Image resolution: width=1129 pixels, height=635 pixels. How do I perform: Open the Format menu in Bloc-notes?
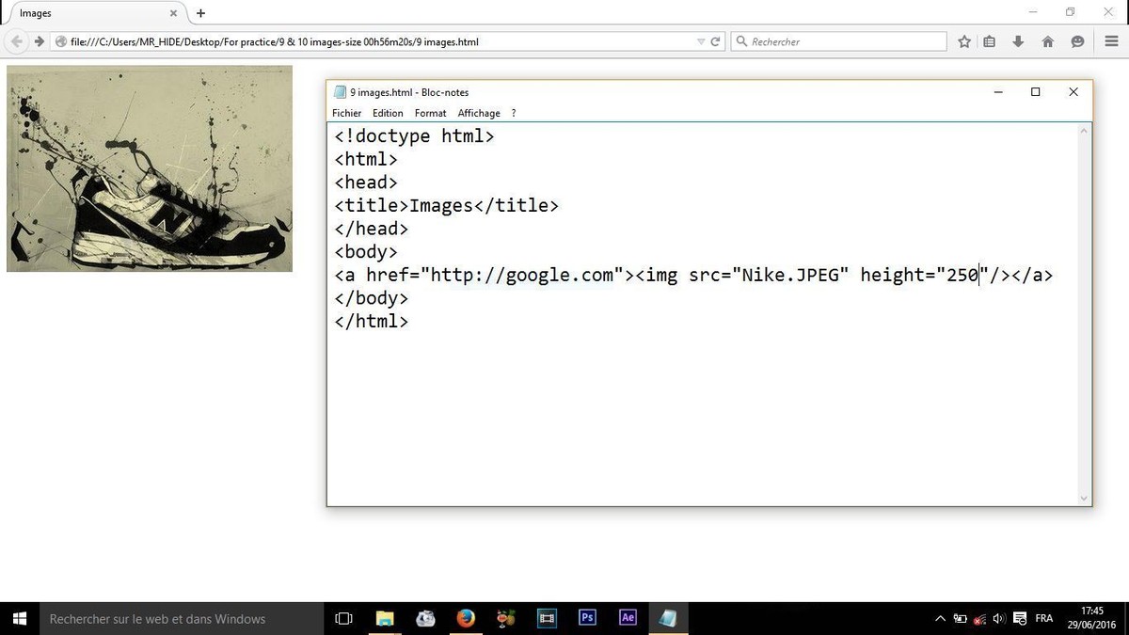pyautogui.click(x=430, y=113)
